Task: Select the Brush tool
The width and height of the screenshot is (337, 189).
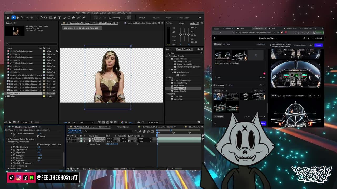Action: pos(65,18)
